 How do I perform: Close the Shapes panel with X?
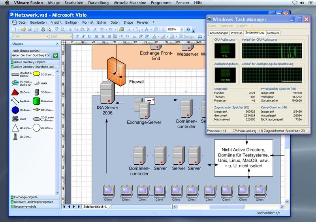pos(57,44)
